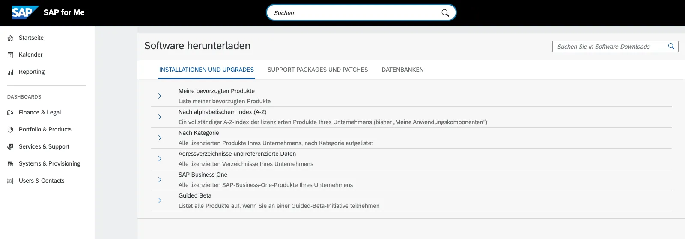Click the SAP logo in header
The image size is (685, 239).
coord(25,12)
